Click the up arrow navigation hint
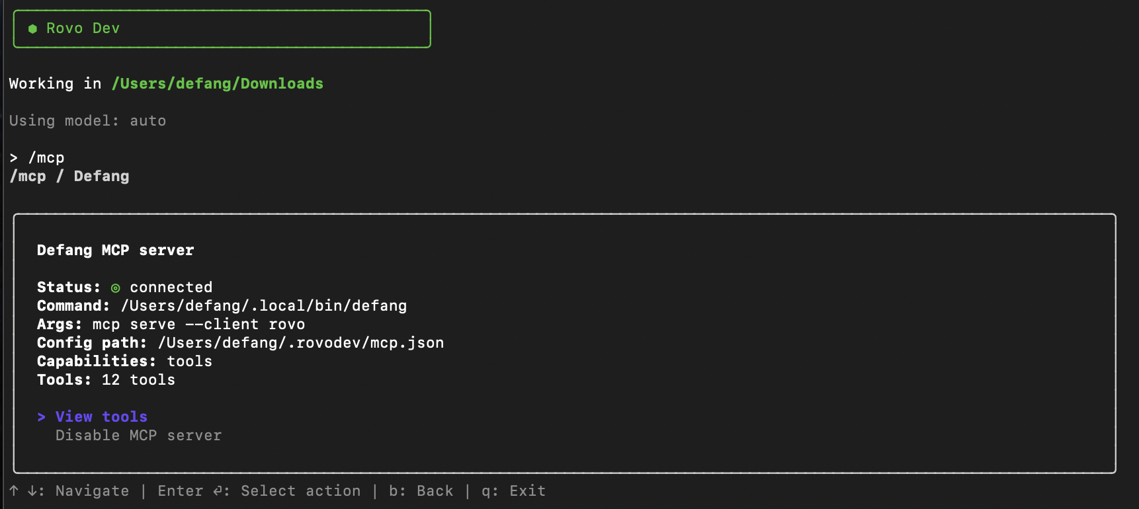The height and width of the screenshot is (509, 1139). click(x=14, y=490)
